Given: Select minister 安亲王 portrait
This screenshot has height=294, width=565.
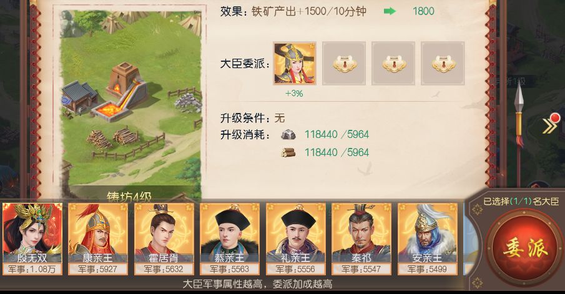Looking at the screenshot, I should [x=428, y=239].
